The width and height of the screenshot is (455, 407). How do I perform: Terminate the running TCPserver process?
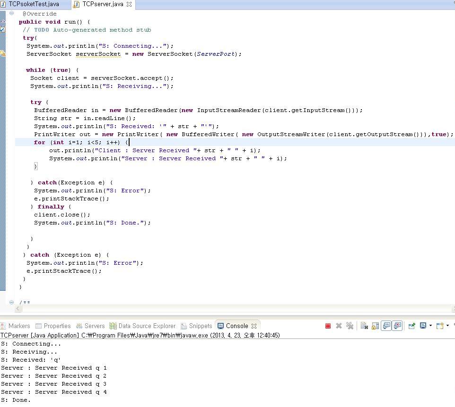(328, 326)
